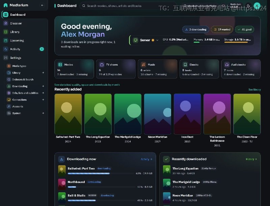
Task: Open The Lantern Bathhouse poster
Action: (217, 114)
